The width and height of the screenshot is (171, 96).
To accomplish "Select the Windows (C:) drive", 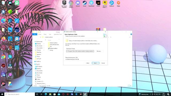I will click(x=39, y=81).
